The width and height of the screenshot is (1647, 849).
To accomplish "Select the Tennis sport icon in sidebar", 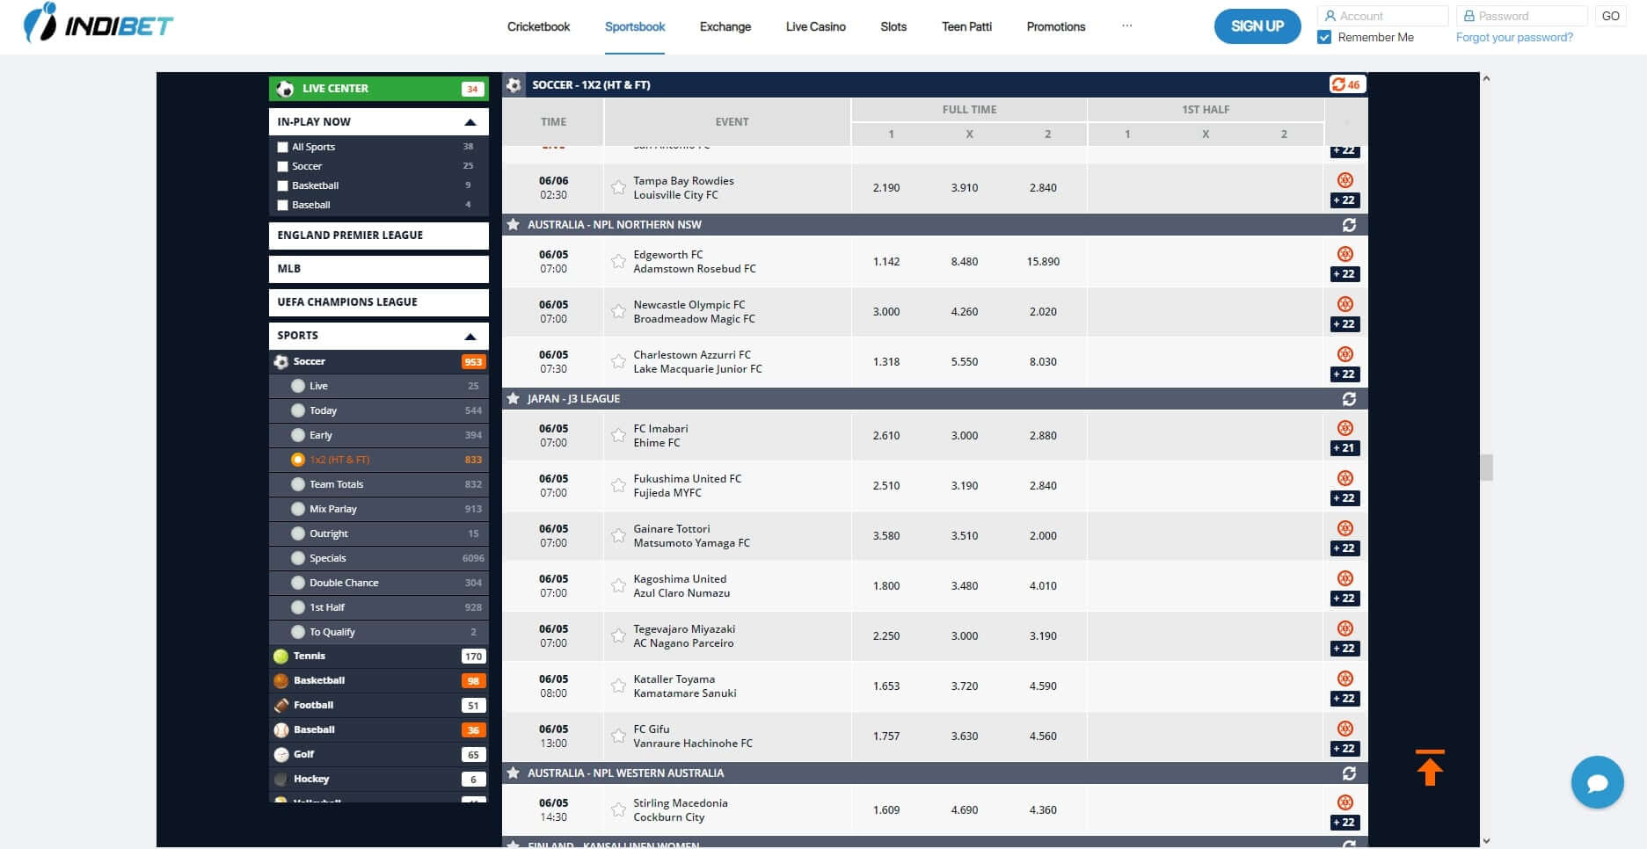I will (x=281, y=656).
